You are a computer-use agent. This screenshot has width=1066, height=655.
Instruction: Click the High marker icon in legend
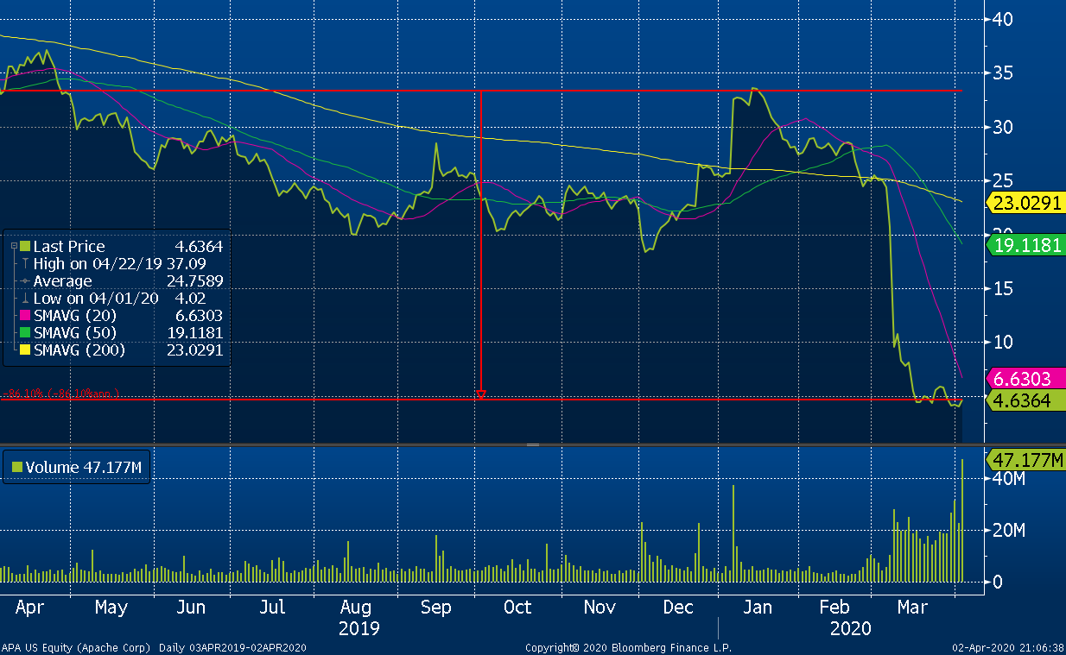25,264
